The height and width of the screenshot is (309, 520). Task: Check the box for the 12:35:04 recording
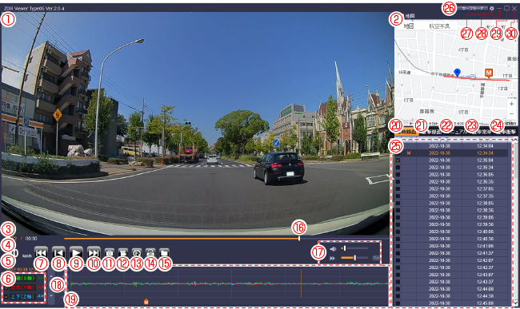coord(398,160)
